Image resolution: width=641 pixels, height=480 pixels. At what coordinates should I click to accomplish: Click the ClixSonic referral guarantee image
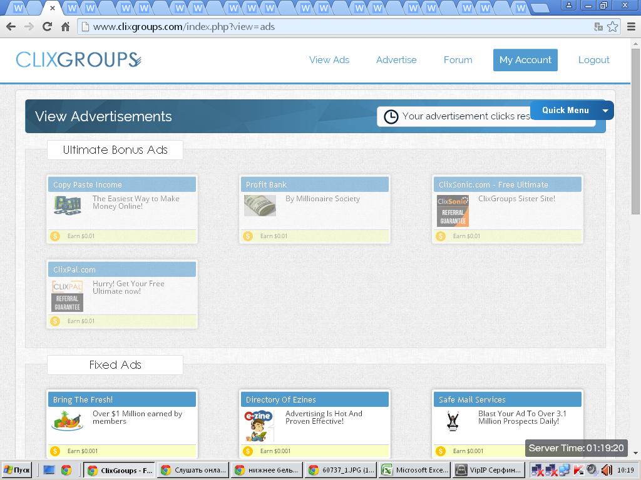tap(453, 211)
